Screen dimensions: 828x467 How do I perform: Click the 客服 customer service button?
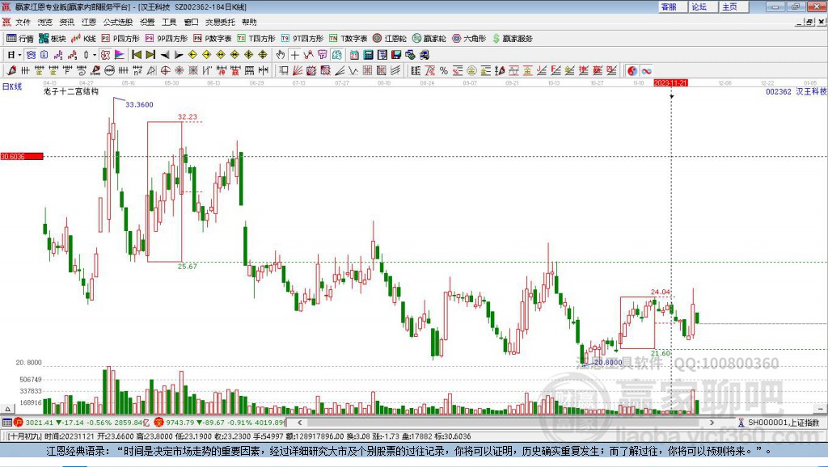click(x=674, y=6)
